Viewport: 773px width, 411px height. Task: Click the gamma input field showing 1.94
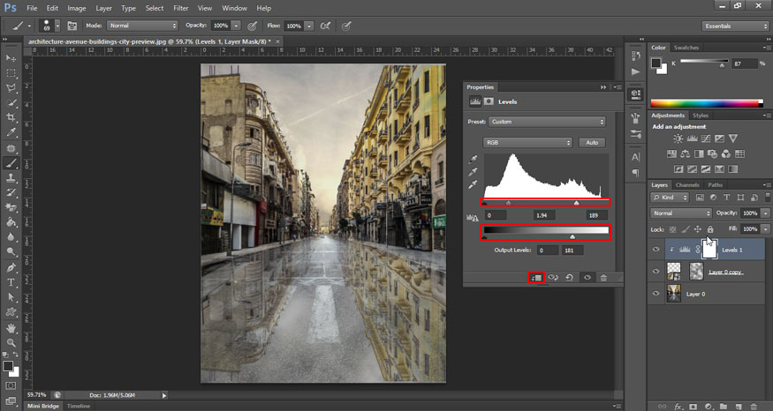[544, 215]
